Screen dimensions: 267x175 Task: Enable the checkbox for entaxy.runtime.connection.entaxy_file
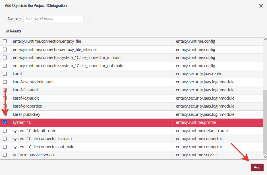click(x=5, y=41)
